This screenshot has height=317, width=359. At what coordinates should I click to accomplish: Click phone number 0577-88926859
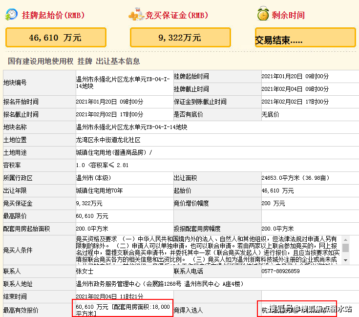tap(280, 271)
